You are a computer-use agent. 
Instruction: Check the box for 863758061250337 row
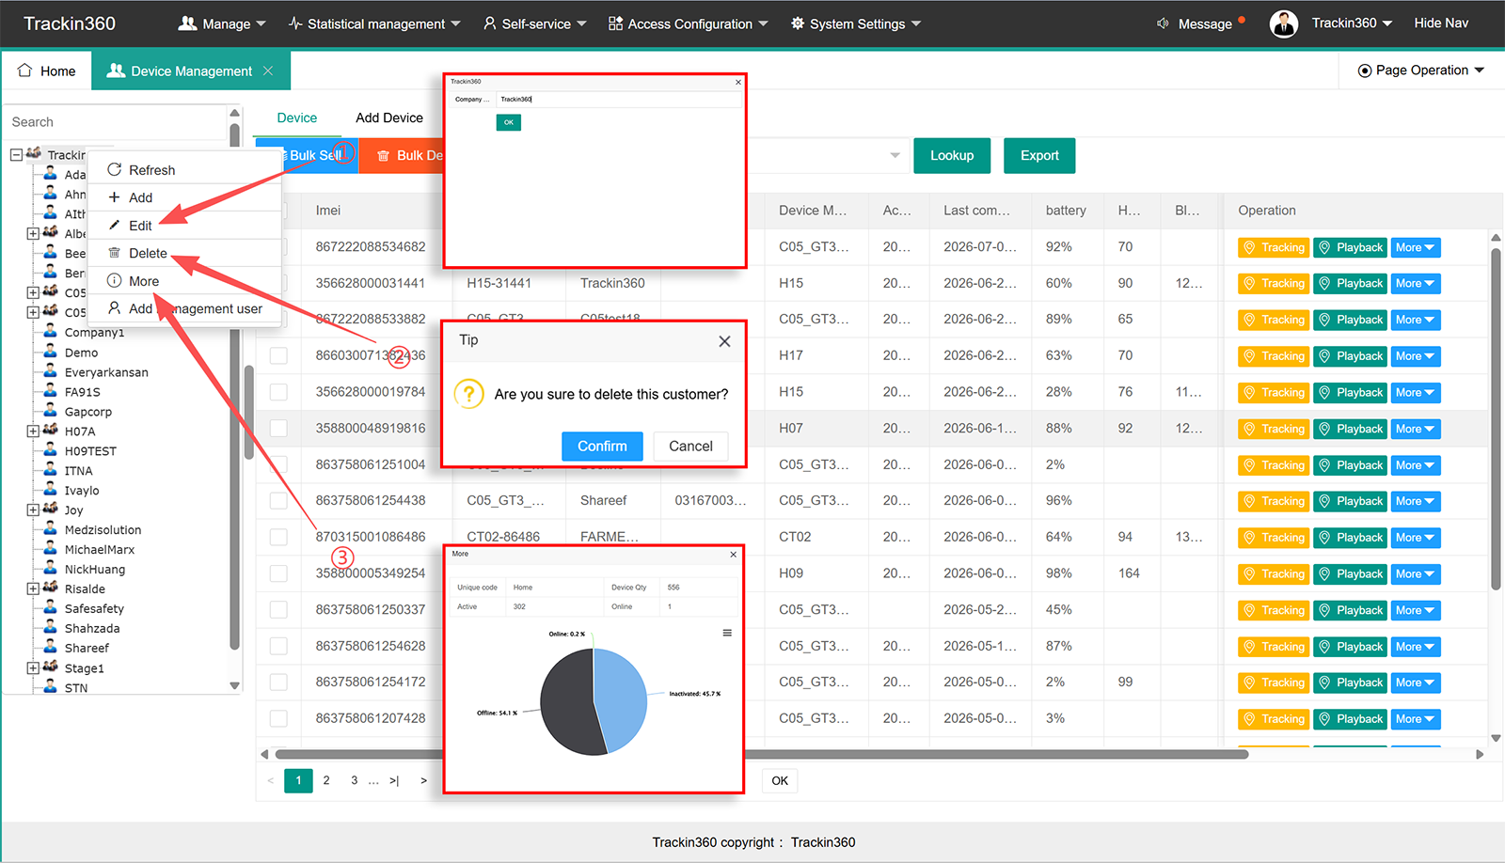(x=278, y=609)
